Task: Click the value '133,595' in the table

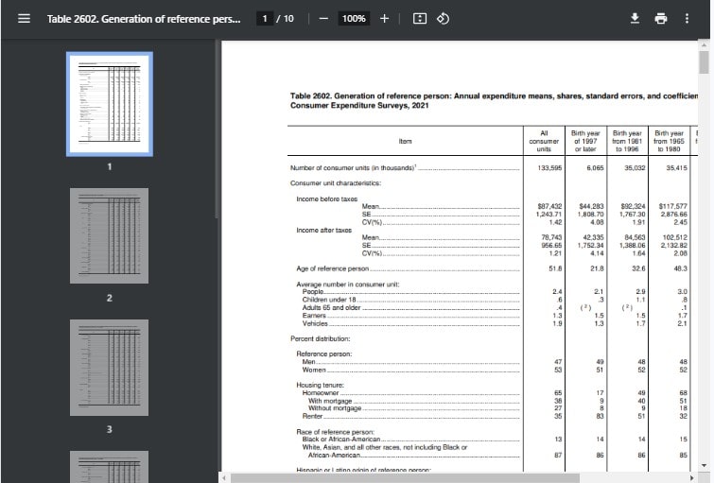Action: pos(549,168)
